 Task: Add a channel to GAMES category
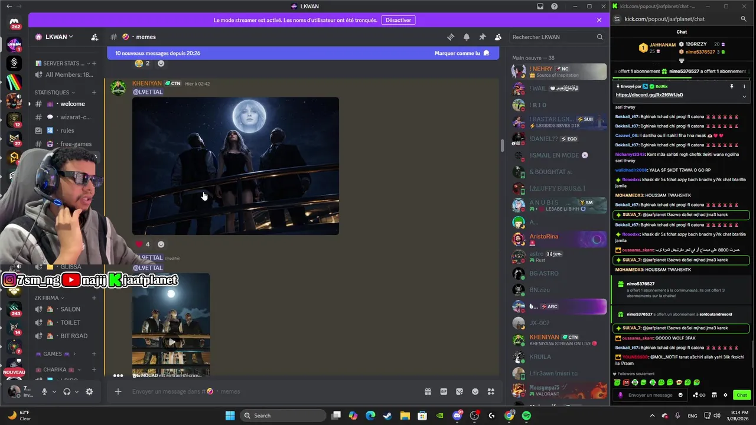(94, 354)
